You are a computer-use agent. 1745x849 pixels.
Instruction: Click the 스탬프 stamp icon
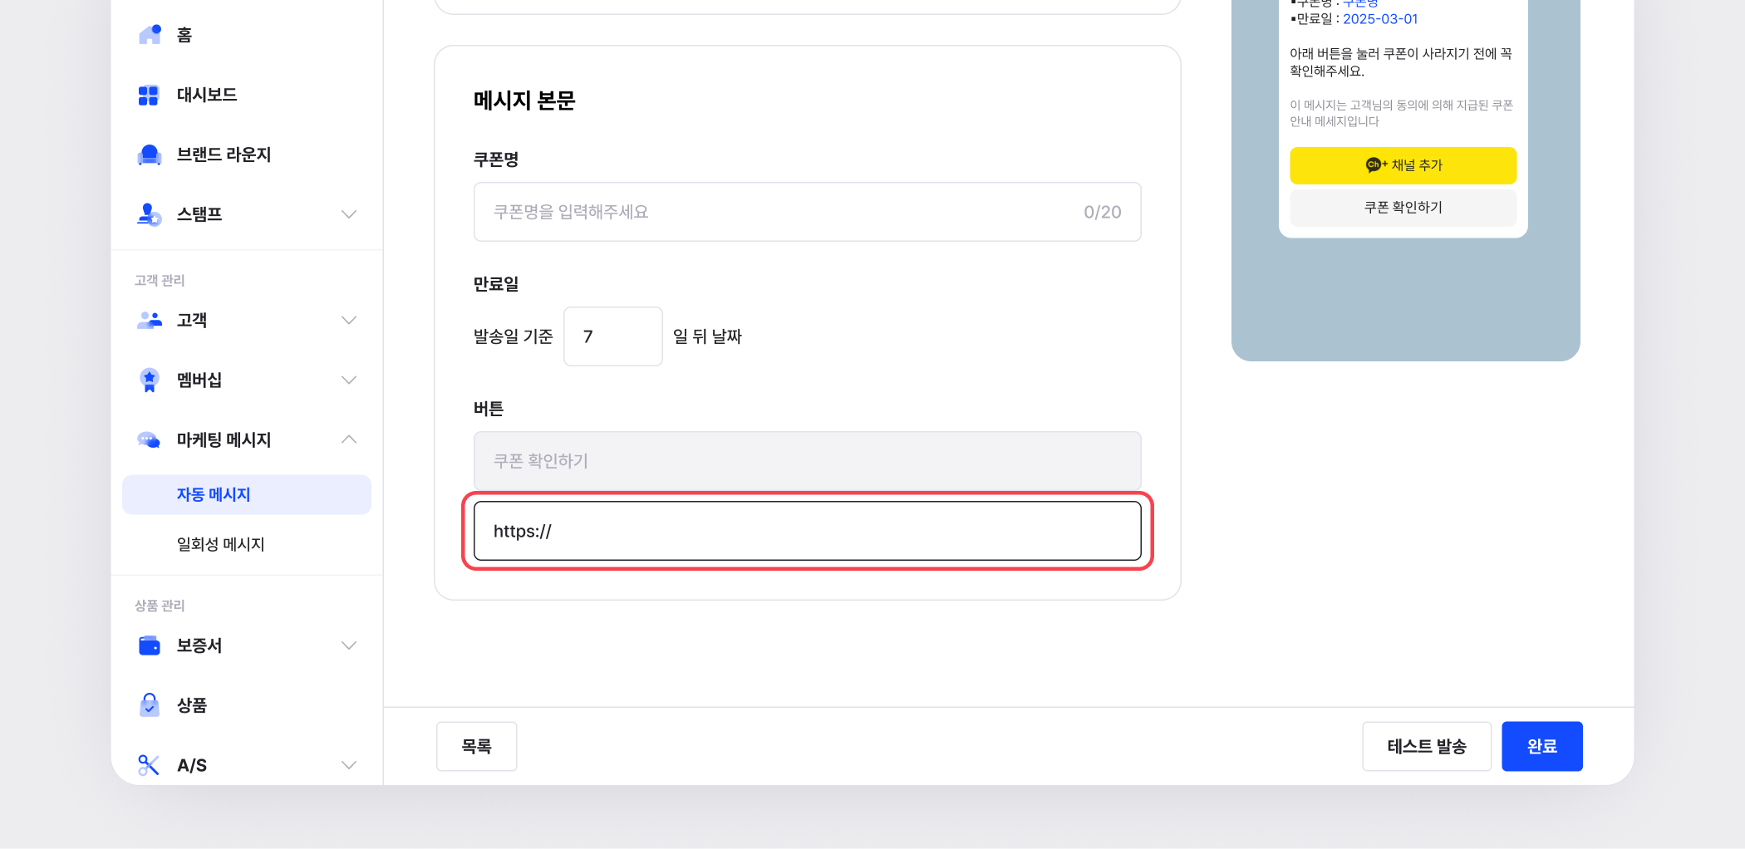[150, 214]
